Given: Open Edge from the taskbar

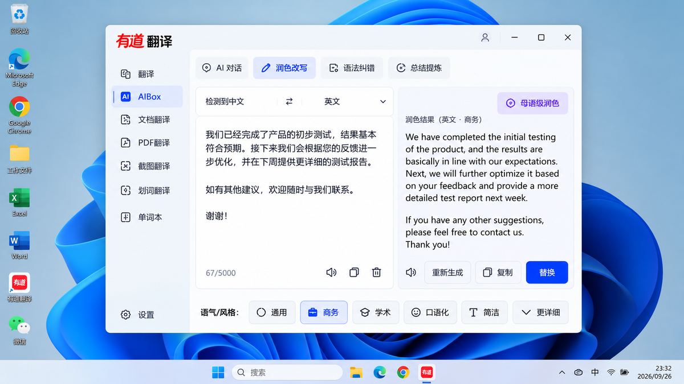Looking at the screenshot, I should 380,373.
